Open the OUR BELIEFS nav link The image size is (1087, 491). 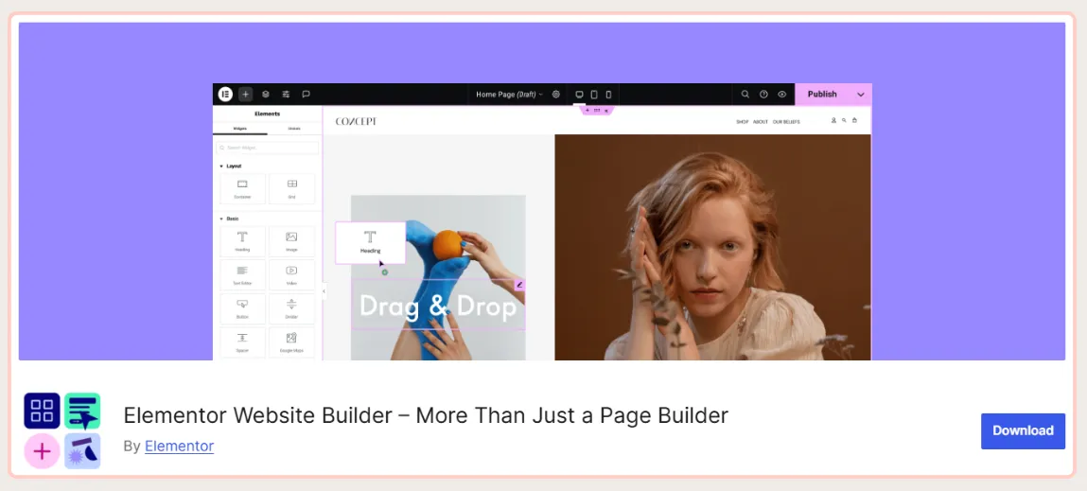pos(786,122)
